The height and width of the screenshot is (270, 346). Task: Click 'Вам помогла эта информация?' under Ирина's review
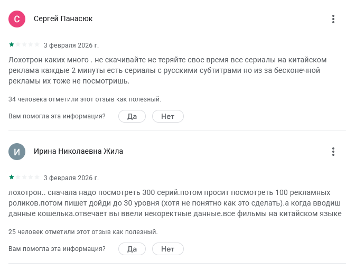[x=57, y=249]
